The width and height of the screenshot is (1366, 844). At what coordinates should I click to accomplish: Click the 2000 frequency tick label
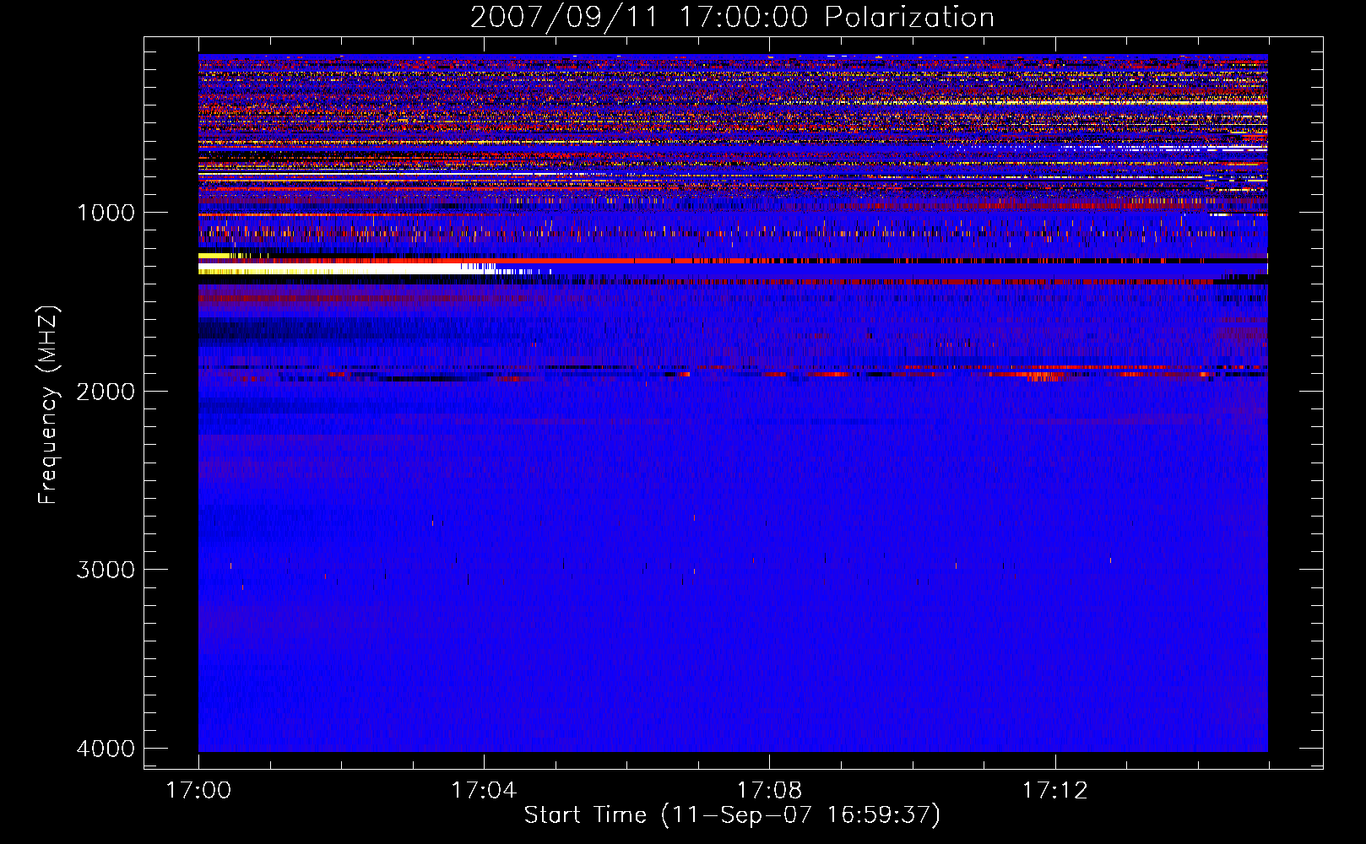pyautogui.click(x=106, y=391)
